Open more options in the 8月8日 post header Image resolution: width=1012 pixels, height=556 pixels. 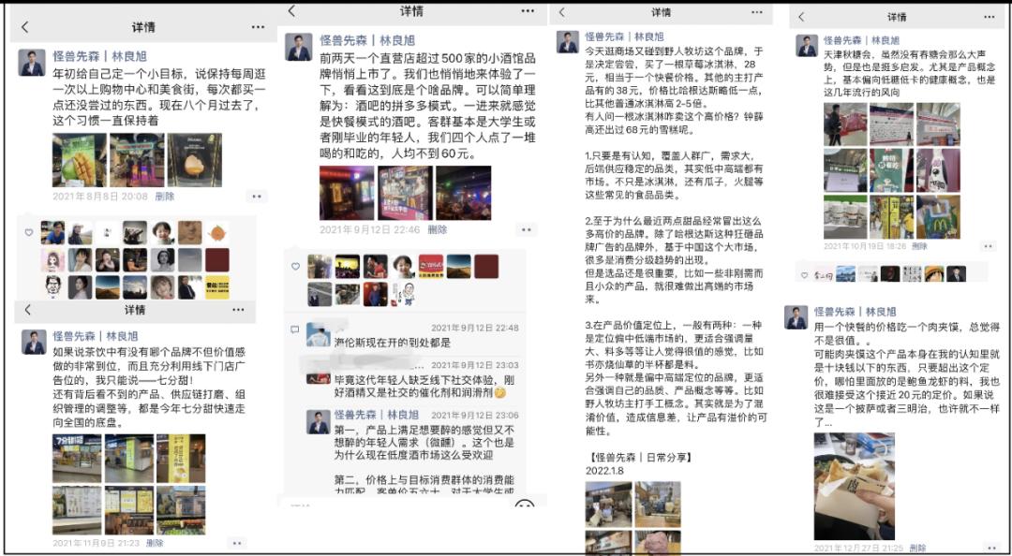point(259,27)
